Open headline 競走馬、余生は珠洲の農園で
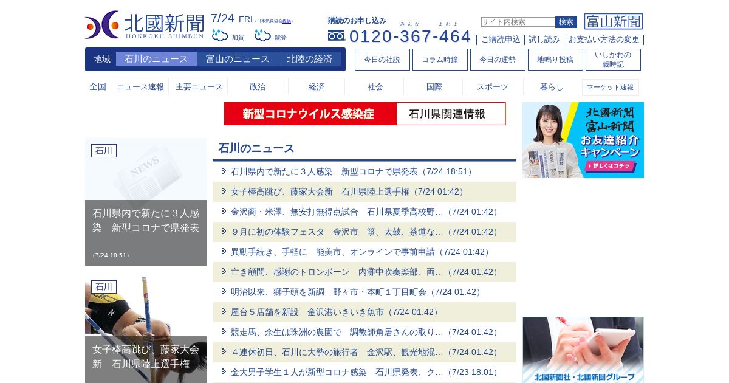 pos(365,332)
